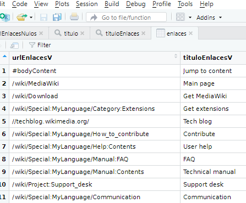Select the How_to_contribute URL cell
246x203 pixels.
pyautogui.click(x=95, y=134)
